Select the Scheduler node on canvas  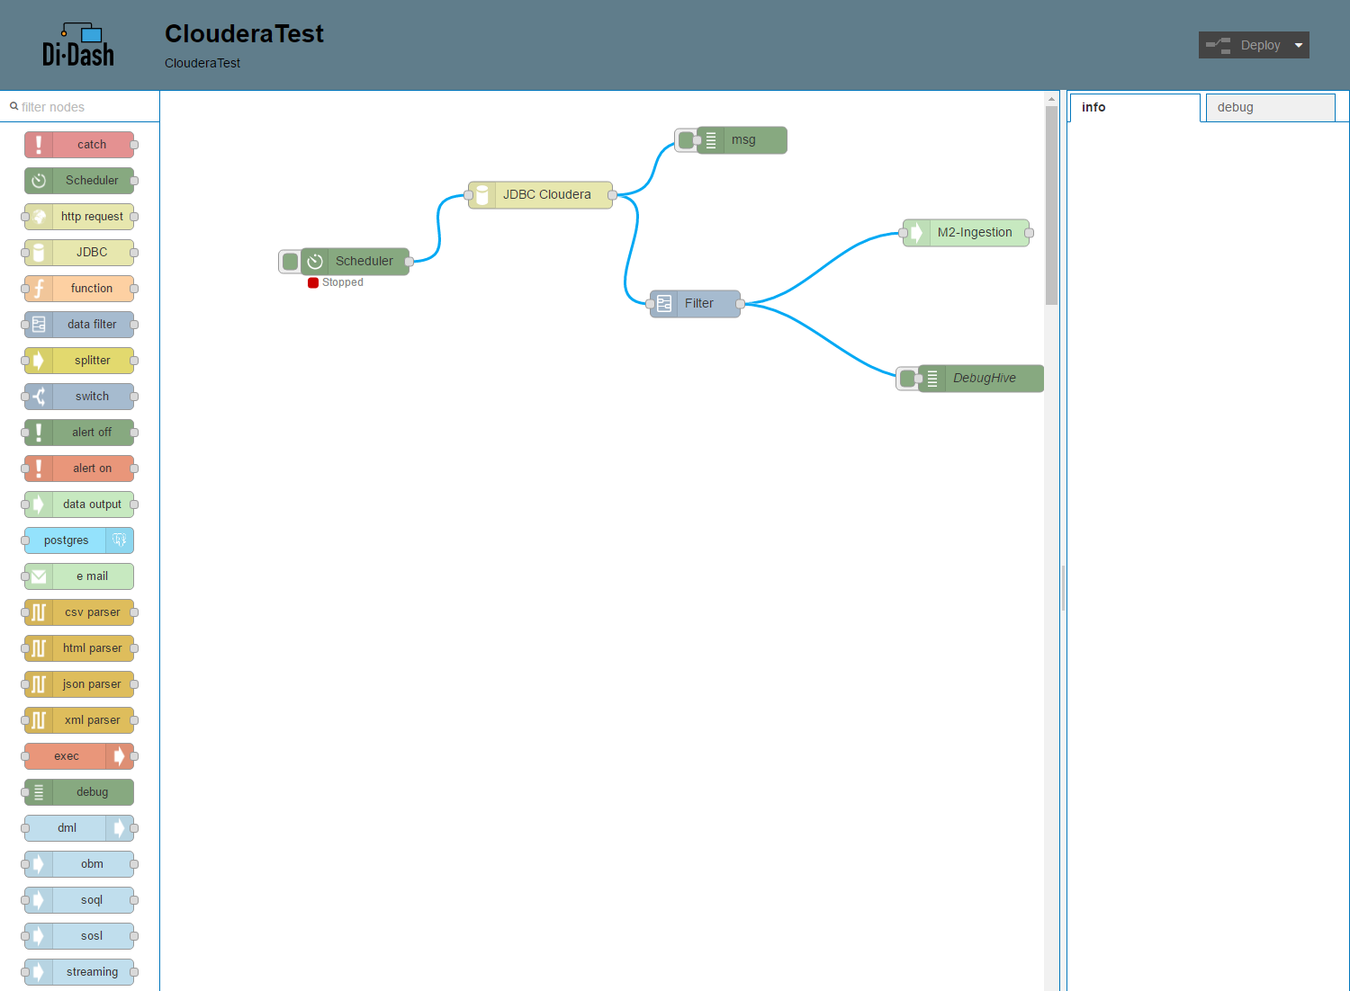tap(355, 262)
